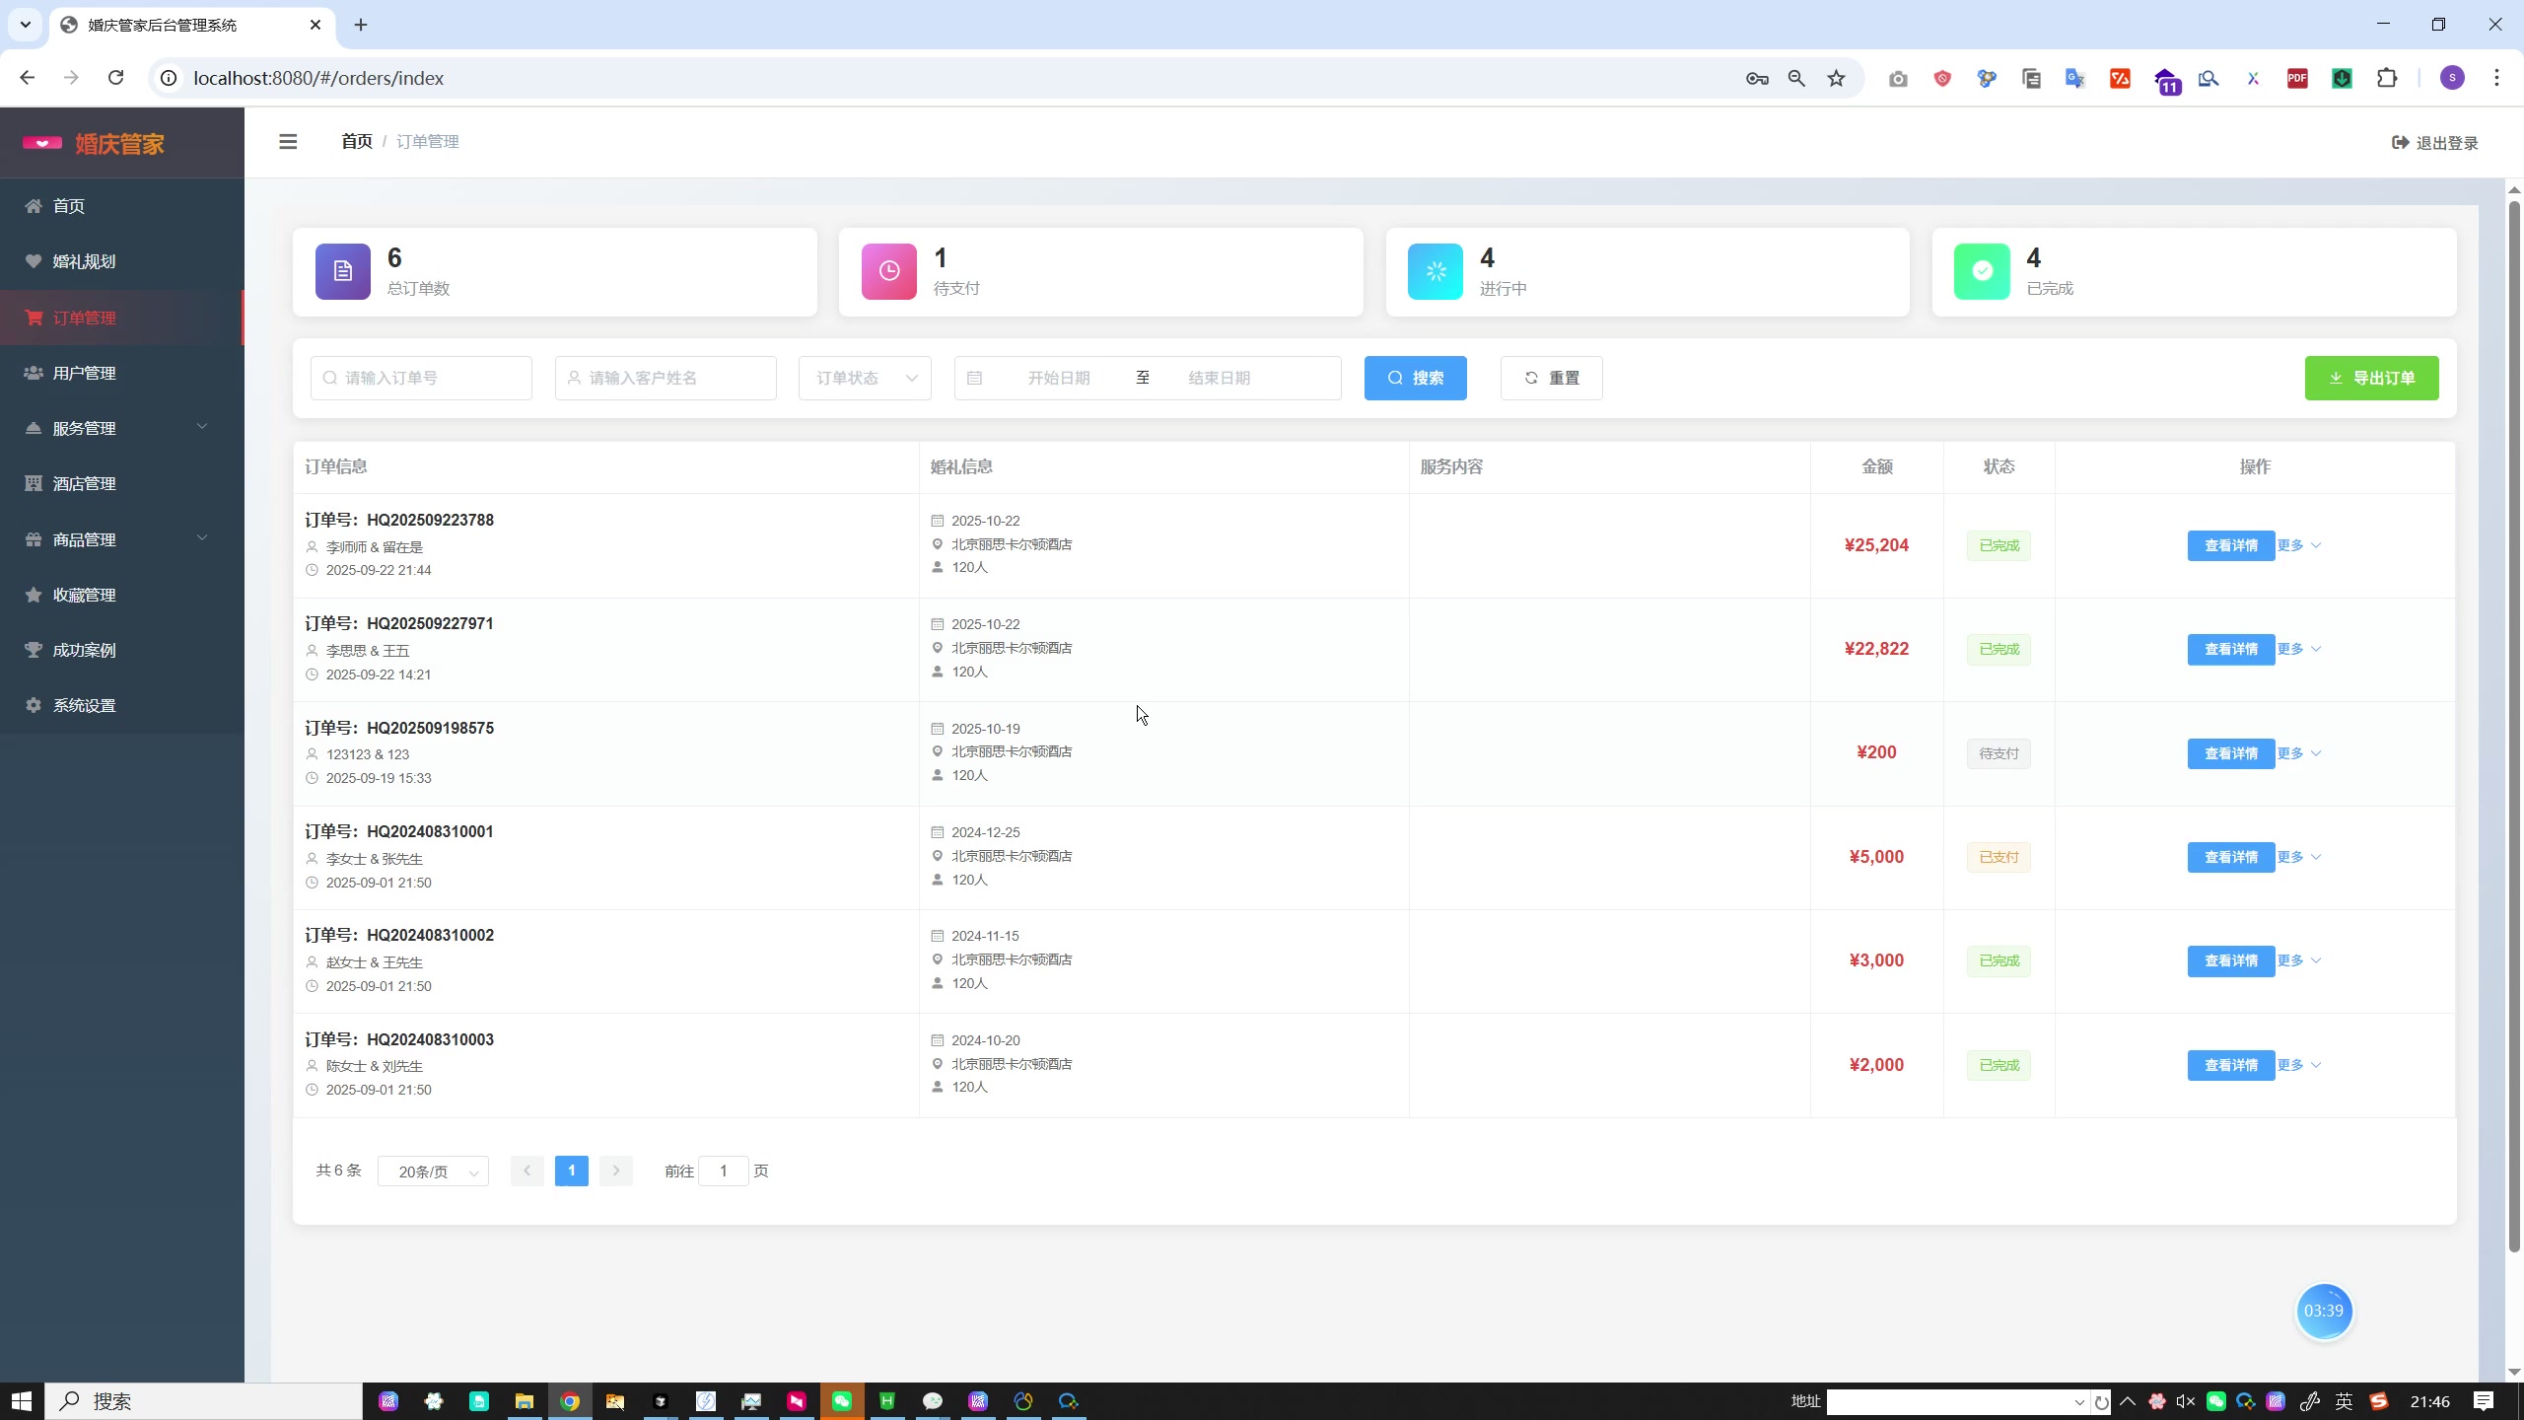Click 查看详情 for order HQ202509198575
2524x1420 pixels.
tap(2229, 753)
